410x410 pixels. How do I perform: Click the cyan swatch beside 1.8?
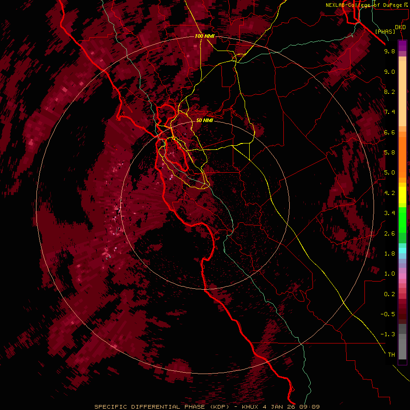point(402,251)
